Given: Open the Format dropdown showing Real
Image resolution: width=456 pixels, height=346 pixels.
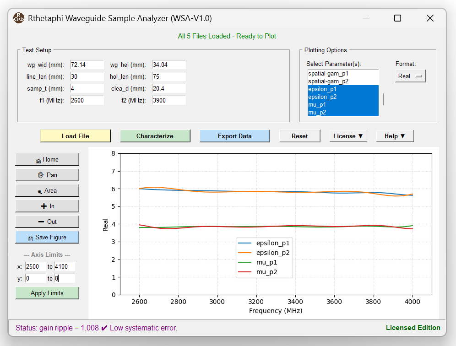Looking at the screenshot, I should click(410, 76).
